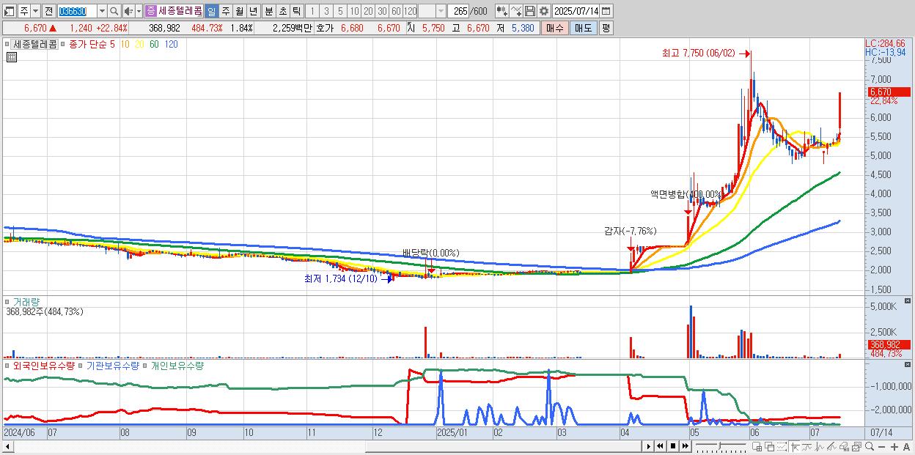Screen dimensions: 915x455
Task: Click the A text icon at bottom right
Action: [907, 446]
